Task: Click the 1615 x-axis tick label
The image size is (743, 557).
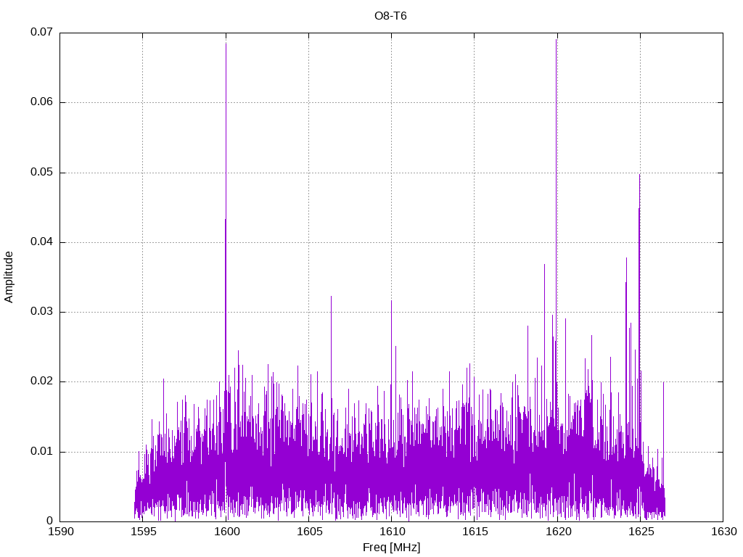Action: pos(475,532)
